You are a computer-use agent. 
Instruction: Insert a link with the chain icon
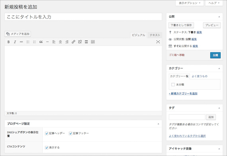(73, 42)
